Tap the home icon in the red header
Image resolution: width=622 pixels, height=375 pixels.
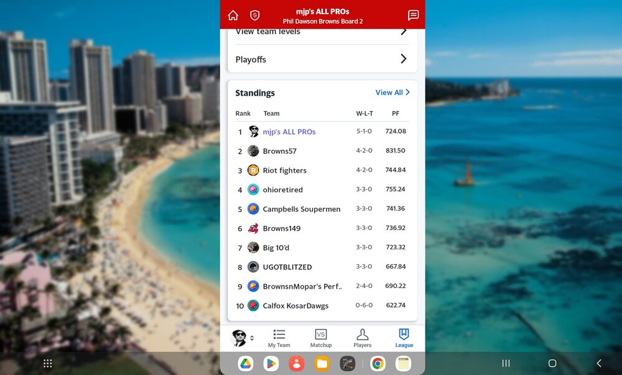[x=233, y=16]
